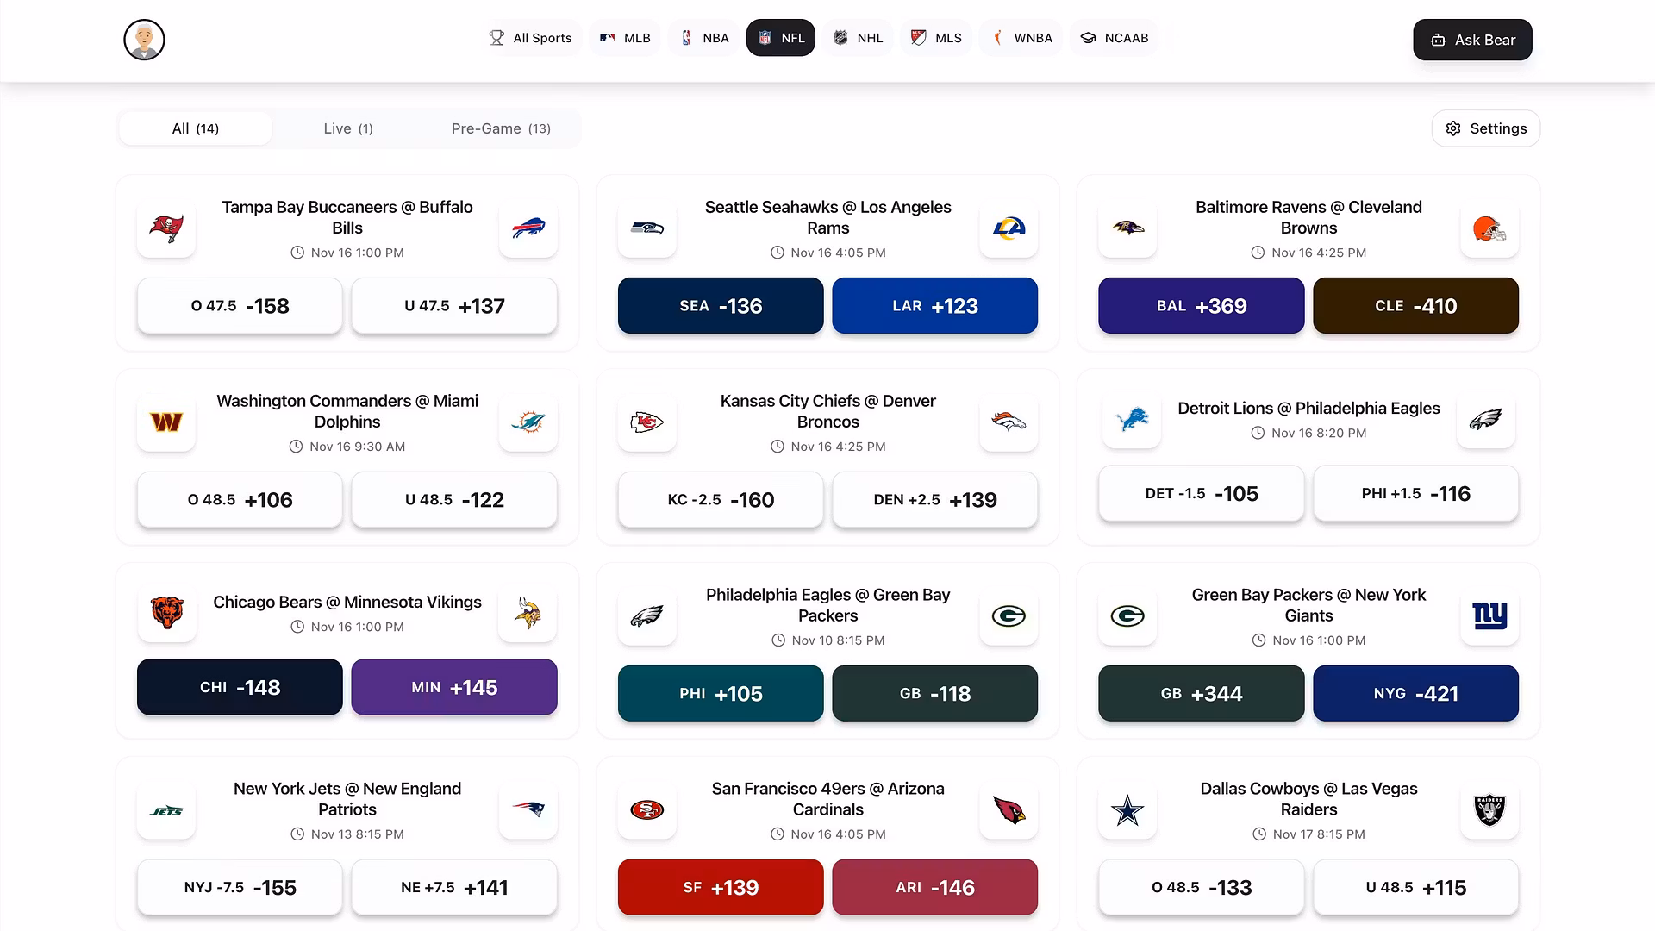Image resolution: width=1655 pixels, height=931 pixels.
Task: Click the Los Angeles Rams logo
Action: point(1009,228)
